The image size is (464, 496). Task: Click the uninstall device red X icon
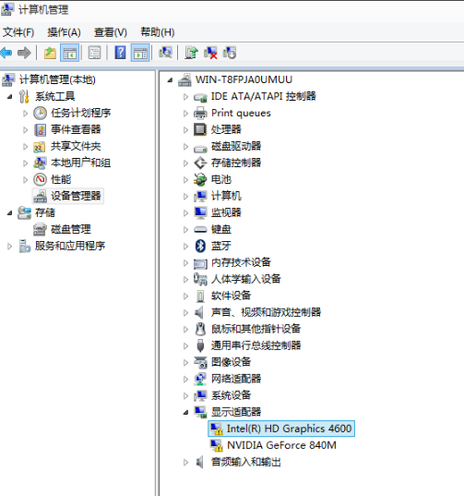click(x=210, y=53)
